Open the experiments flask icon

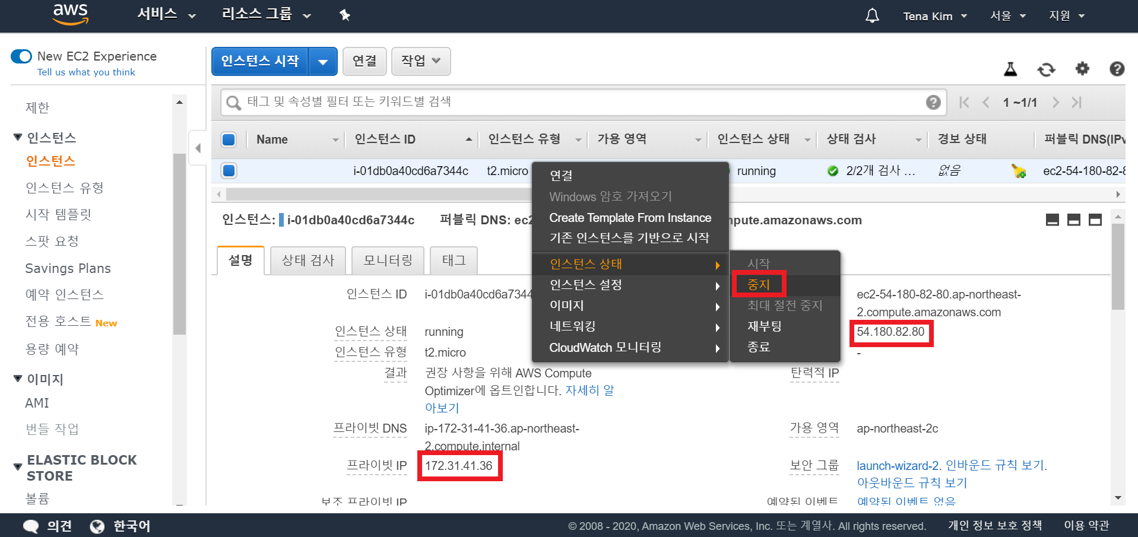point(1010,69)
